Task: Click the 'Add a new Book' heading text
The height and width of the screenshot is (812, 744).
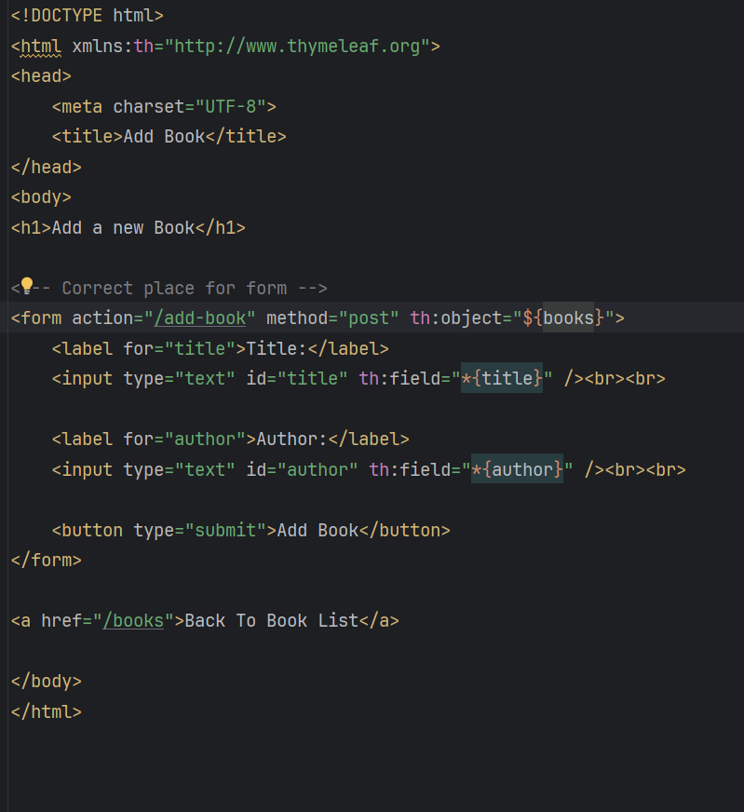Action: click(123, 228)
